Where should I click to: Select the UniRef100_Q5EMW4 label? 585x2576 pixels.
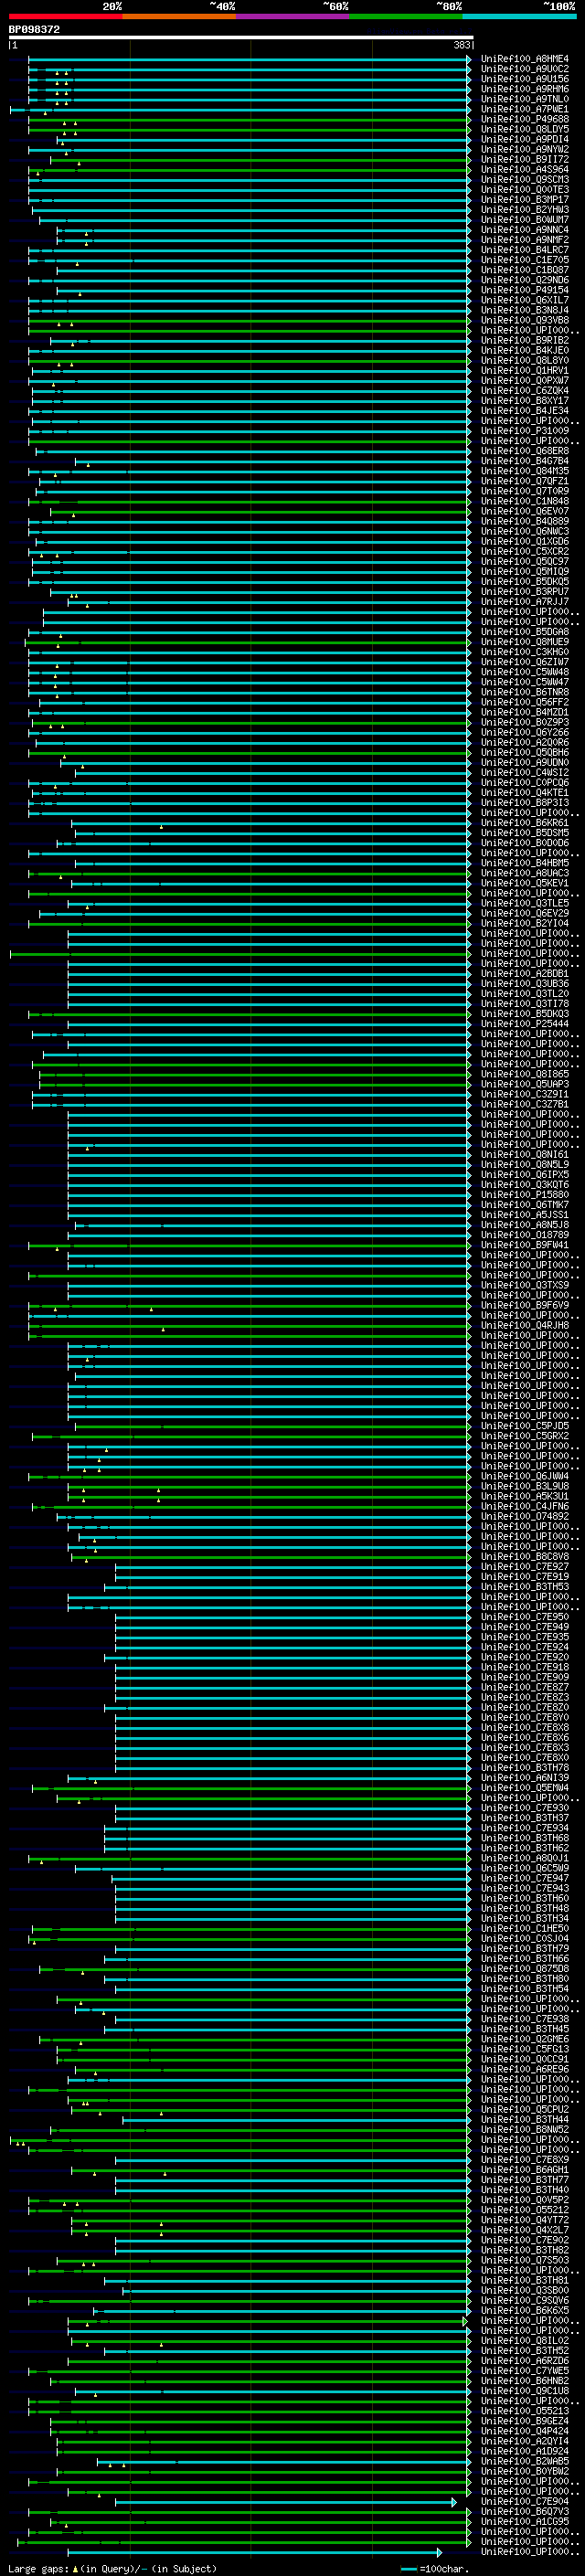coord(525,1788)
